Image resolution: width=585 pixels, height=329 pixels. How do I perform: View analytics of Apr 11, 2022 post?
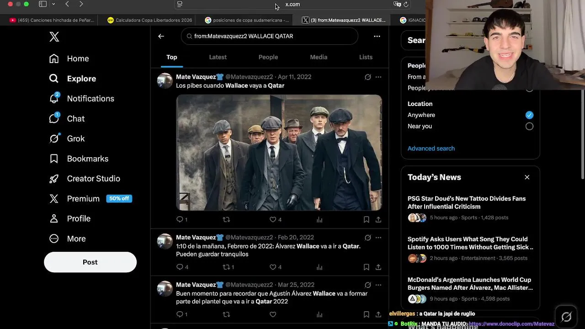(319, 220)
